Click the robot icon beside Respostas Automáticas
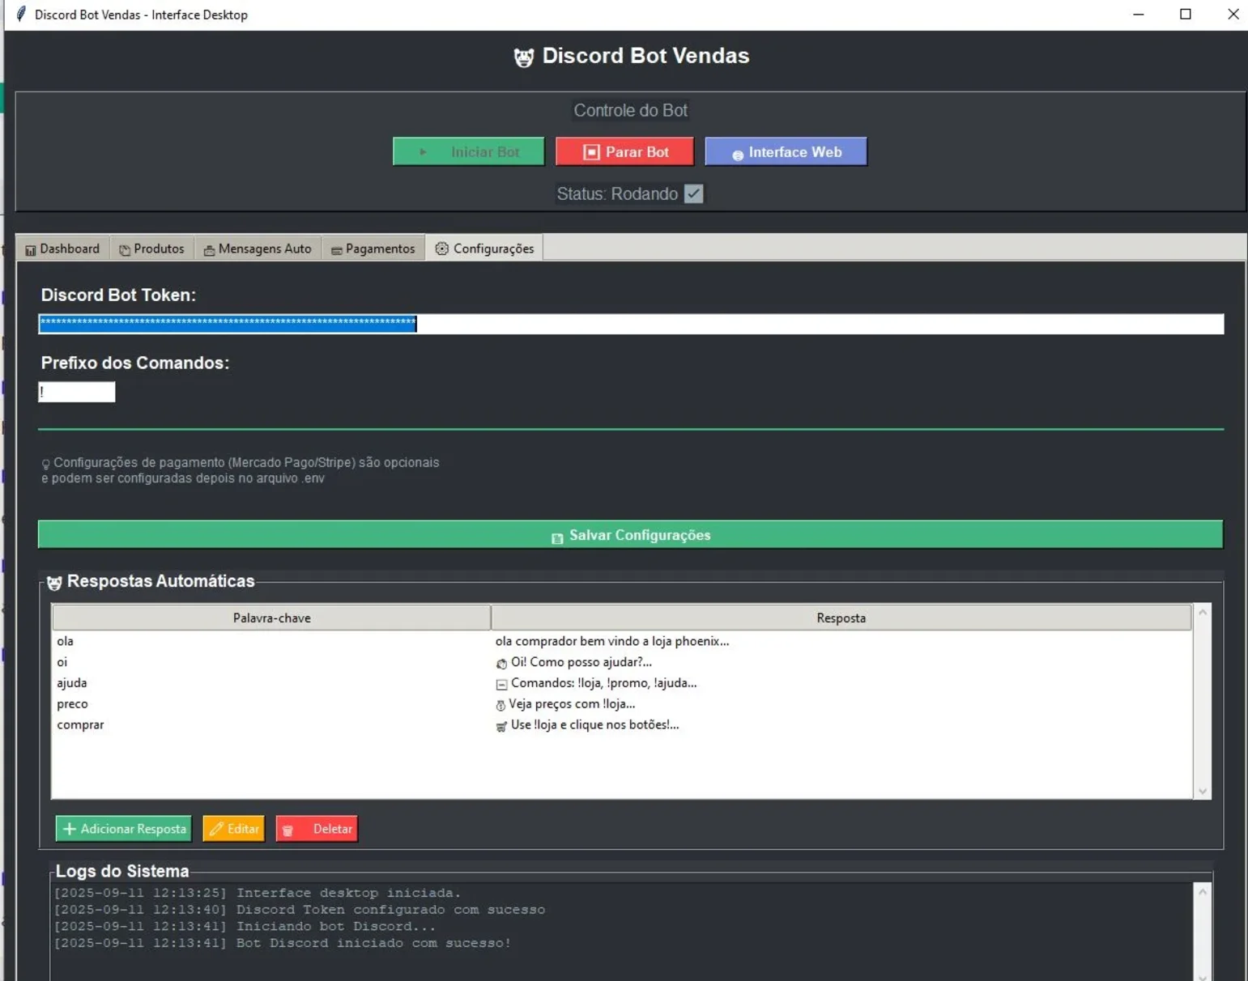Viewport: 1248px width, 981px height. pos(54,583)
